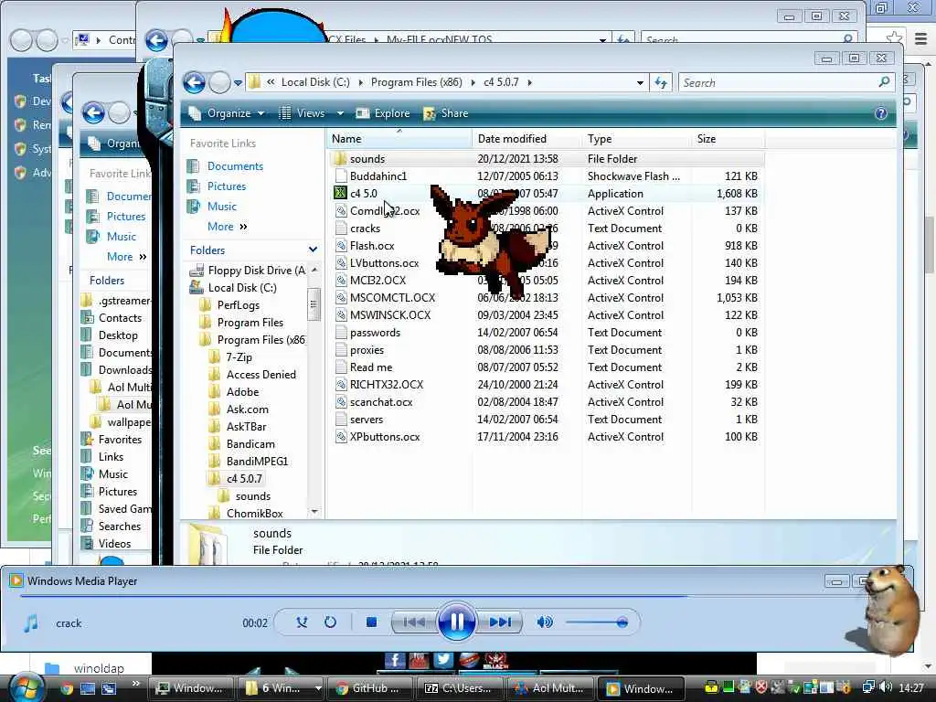Screen dimensions: 936x702
Task: Select the c4 5.0 application icon
Action: click(x=340, y=194)
